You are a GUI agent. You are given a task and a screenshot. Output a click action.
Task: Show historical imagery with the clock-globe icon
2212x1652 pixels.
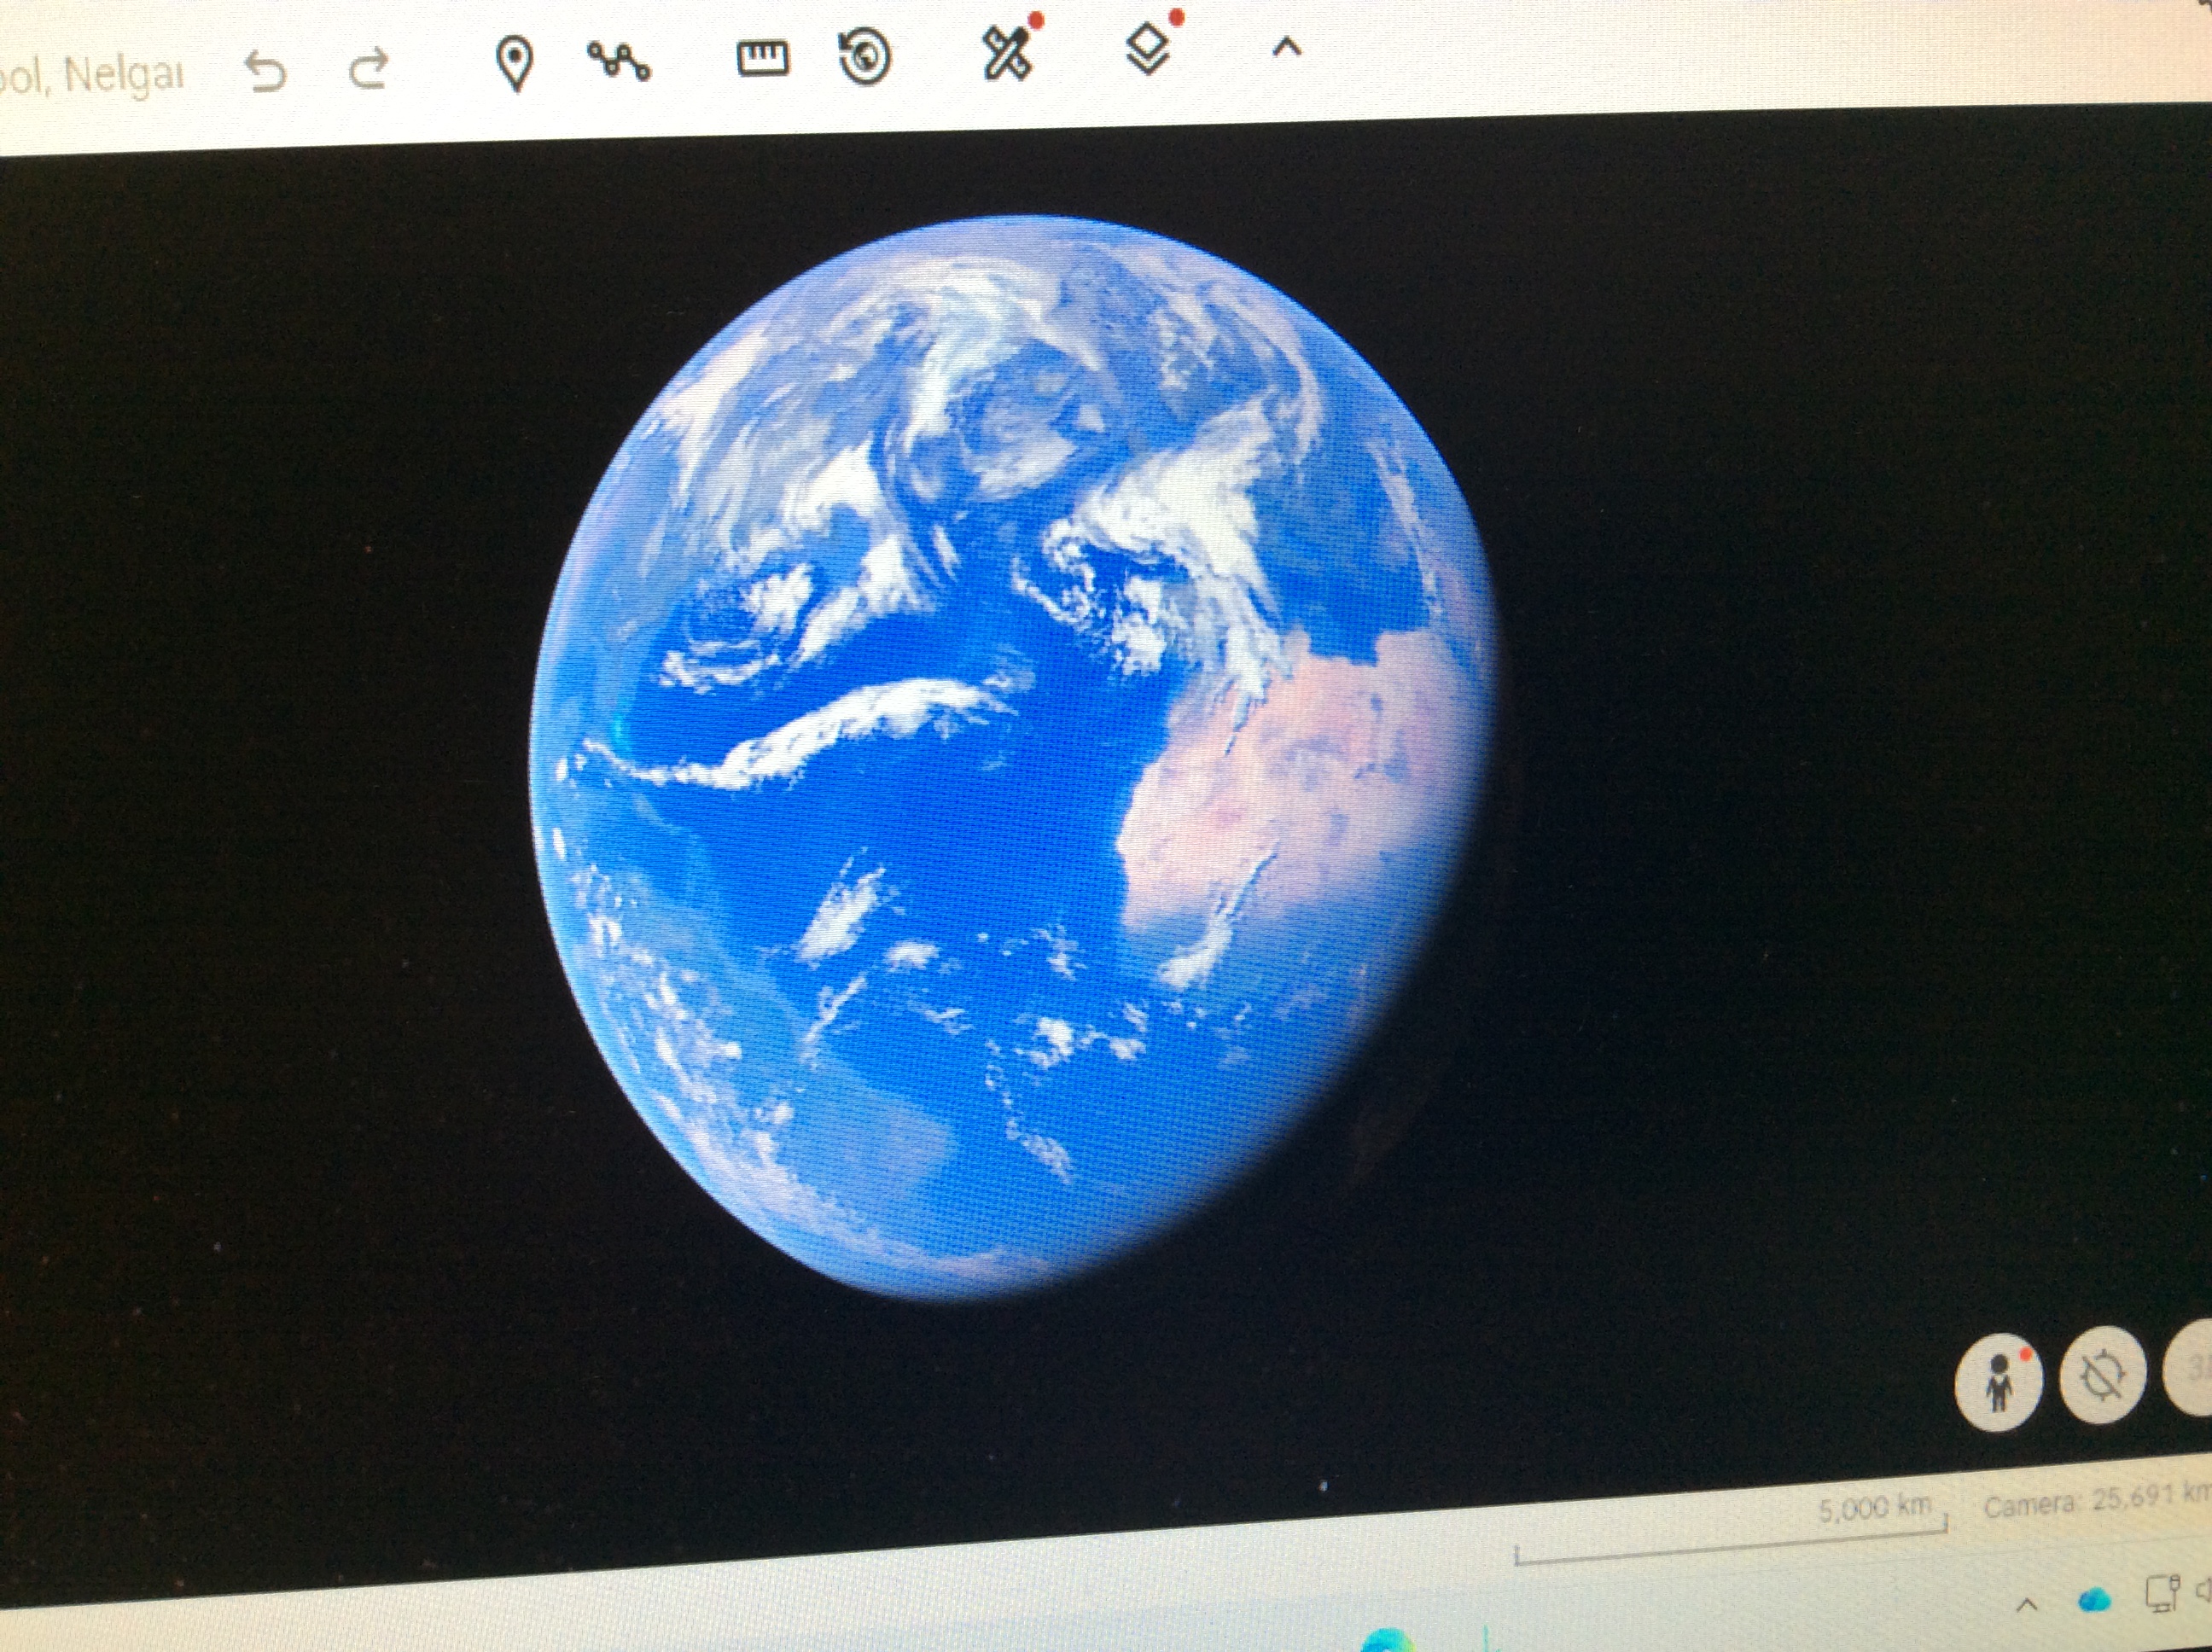(865, 56)
